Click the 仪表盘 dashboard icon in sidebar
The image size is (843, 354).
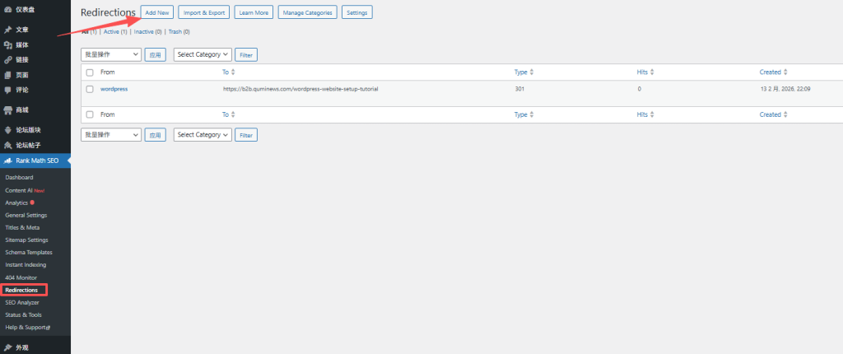[8, 9]
